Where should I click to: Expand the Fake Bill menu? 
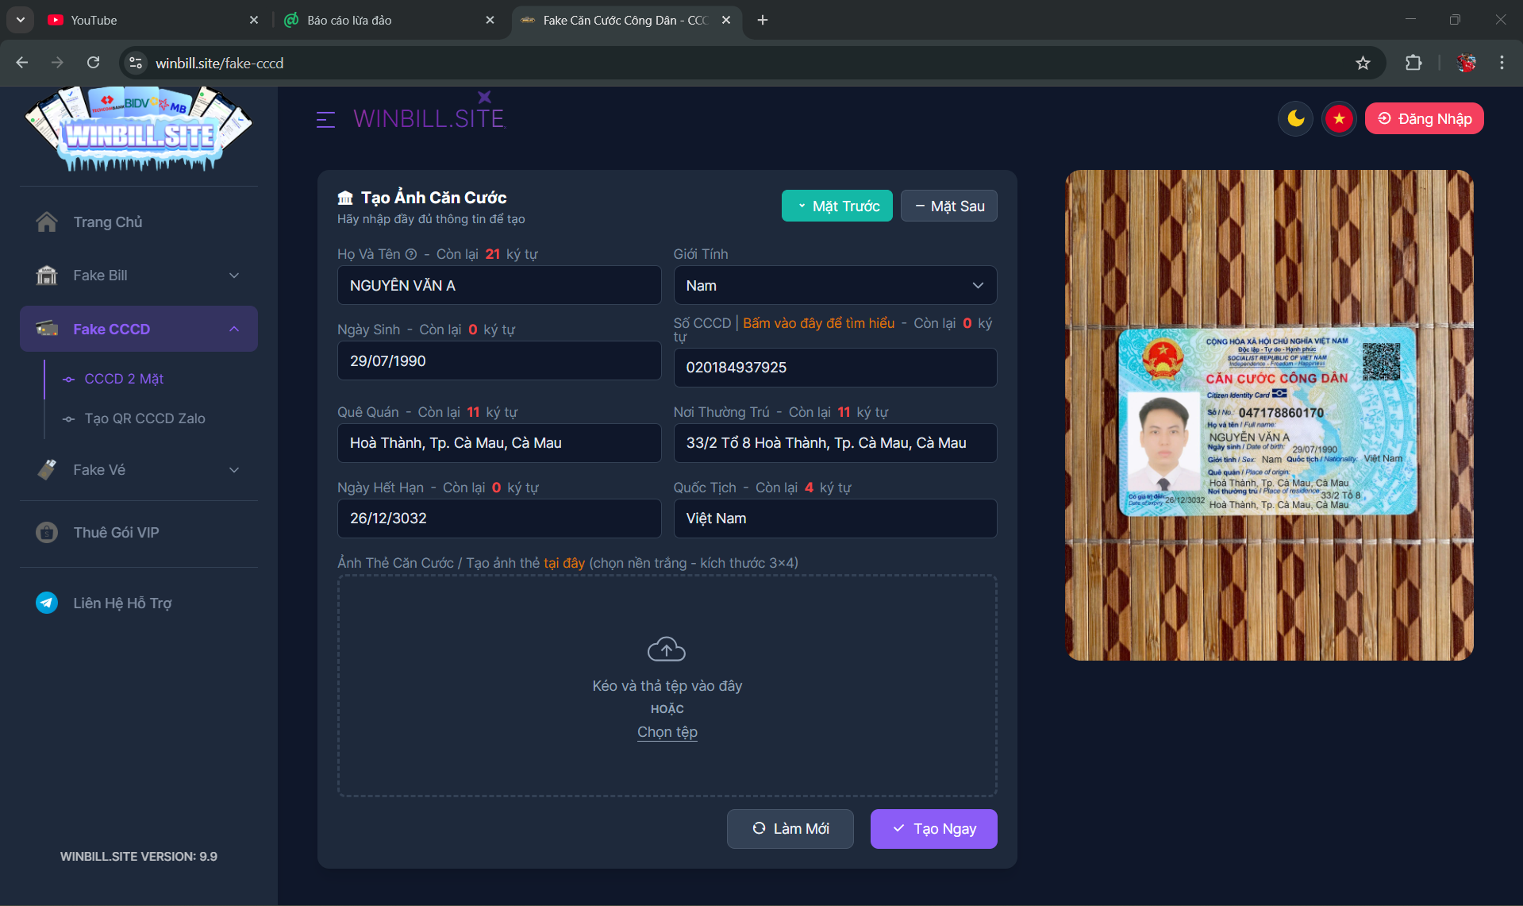point(139,275)
